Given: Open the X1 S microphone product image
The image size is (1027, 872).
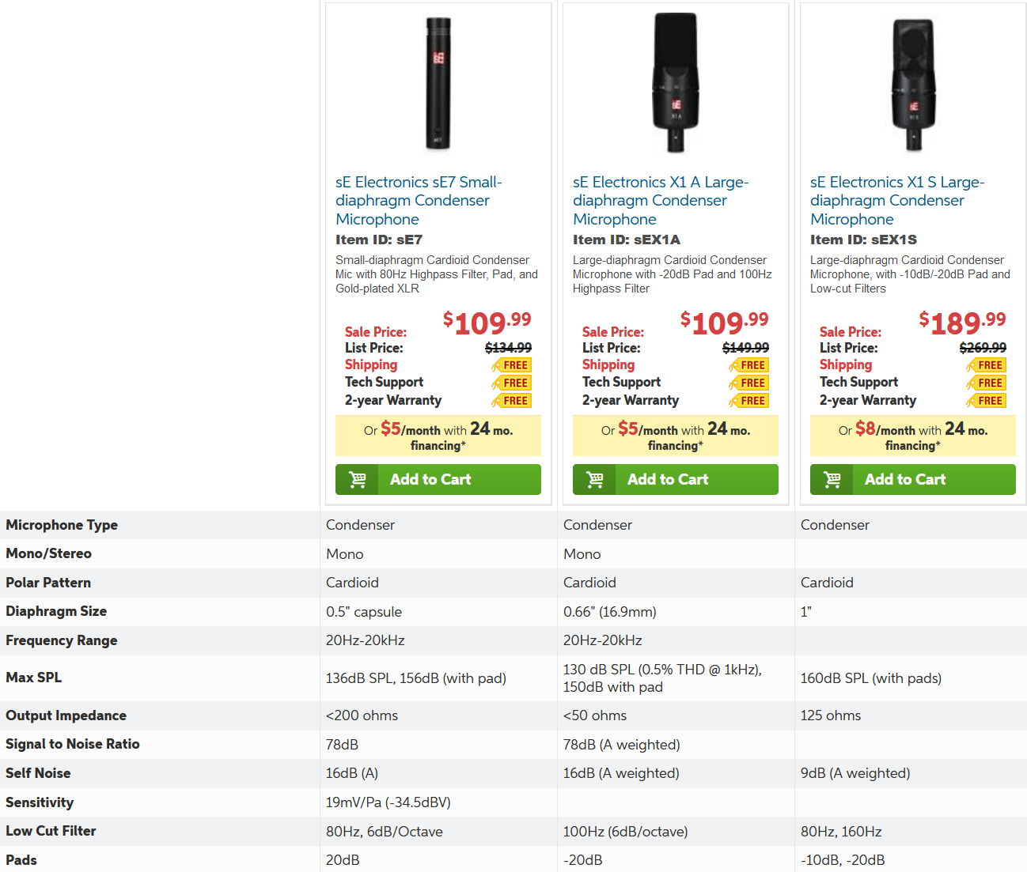Looking at the screenshot, I should 913,85.
